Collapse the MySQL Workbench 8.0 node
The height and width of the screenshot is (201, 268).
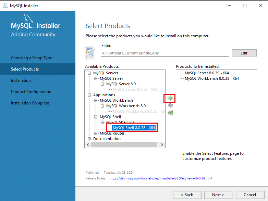[102, 106]
